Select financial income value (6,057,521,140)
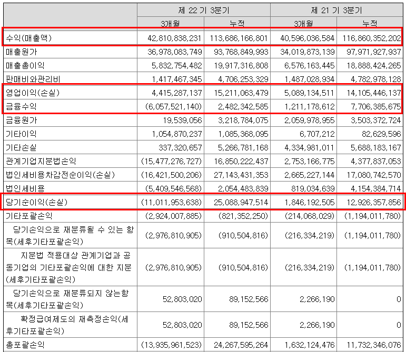This screenshot has height=352, width=406. [173, 107]
